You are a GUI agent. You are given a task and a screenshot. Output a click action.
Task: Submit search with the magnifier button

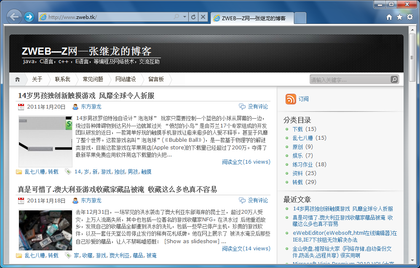tap(394, 80)
